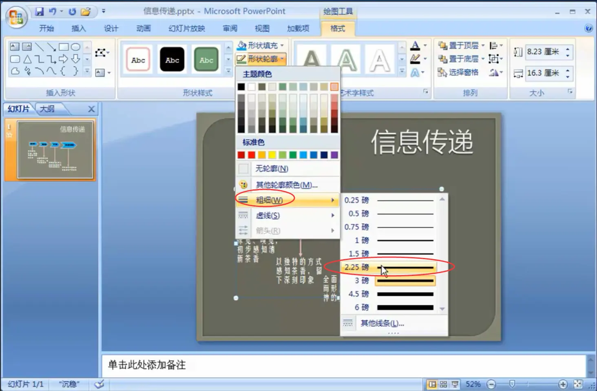The width and height of the screenshot is (597, 391).
Task: Open the 选择窗格 pane
Action: click(x=458, y=72)
